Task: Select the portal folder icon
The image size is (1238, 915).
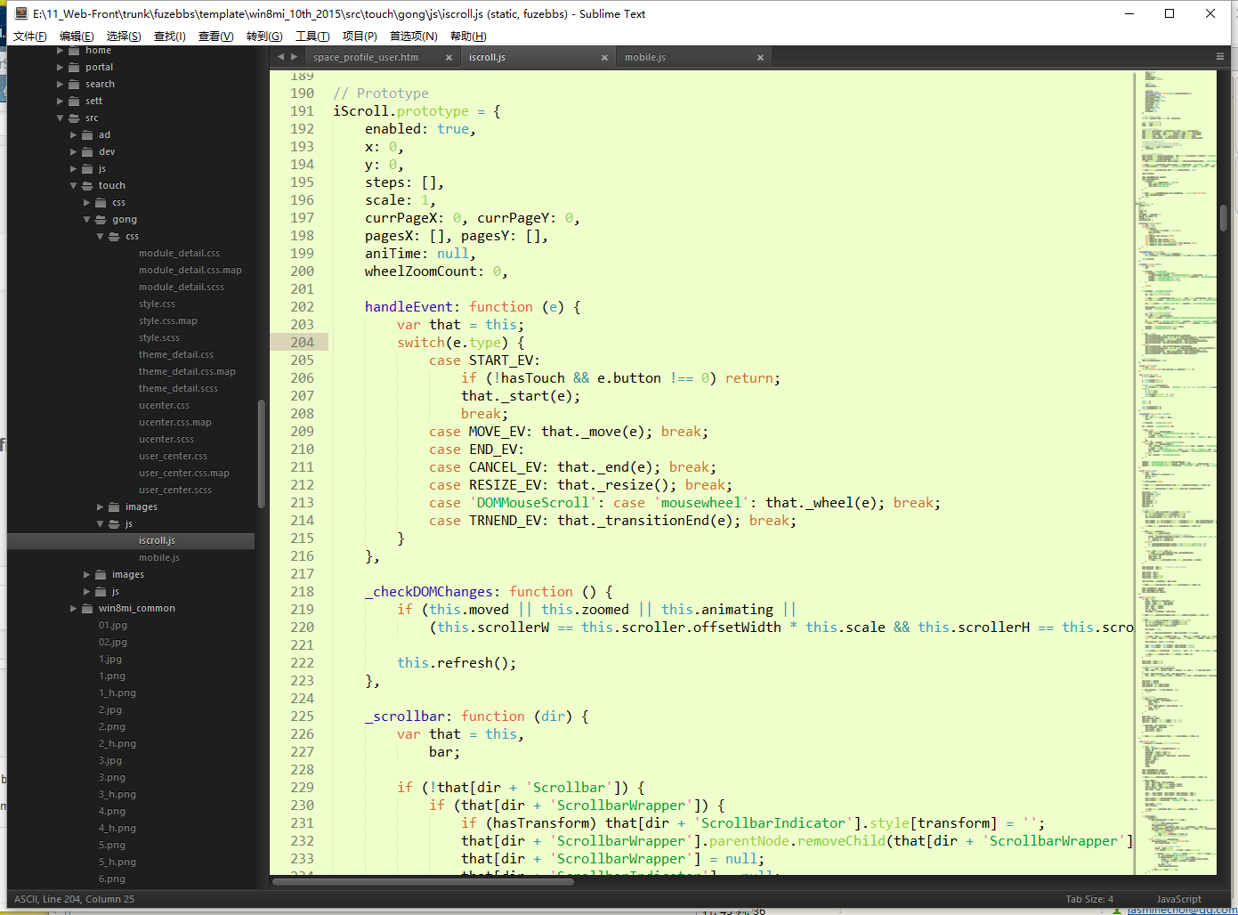Action: (x=74, y=67)
